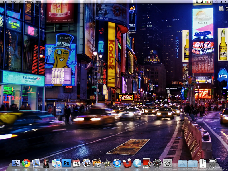This screenshot has width=228, height=171.
Task: Open System Preferences from the dock
Action: coord(167,163)
